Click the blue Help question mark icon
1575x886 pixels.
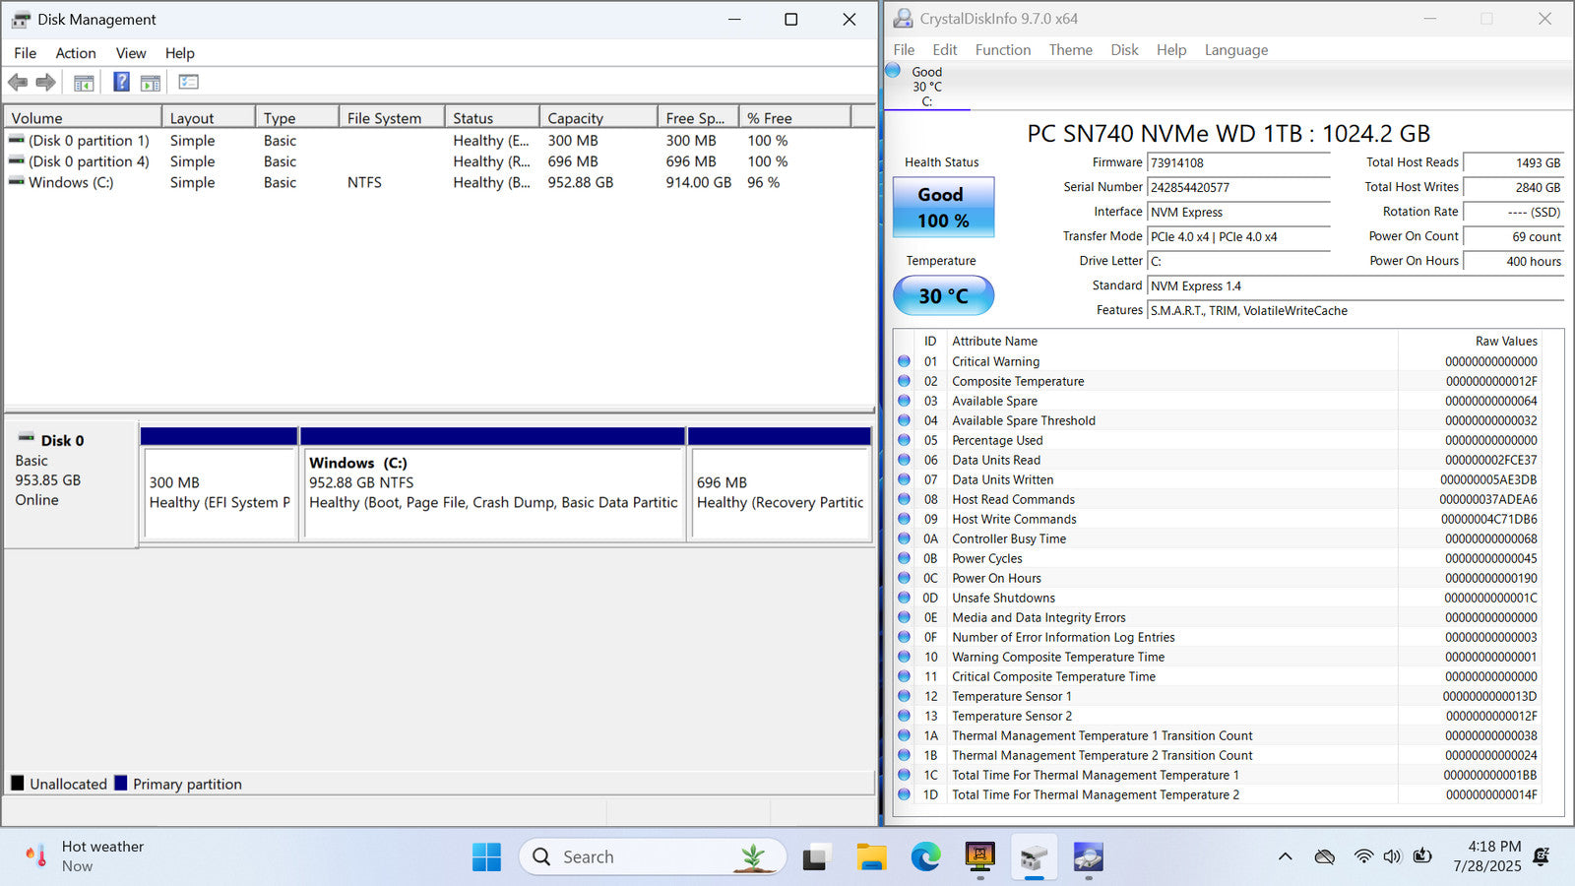pyautogui.click(x=121, y=83)
